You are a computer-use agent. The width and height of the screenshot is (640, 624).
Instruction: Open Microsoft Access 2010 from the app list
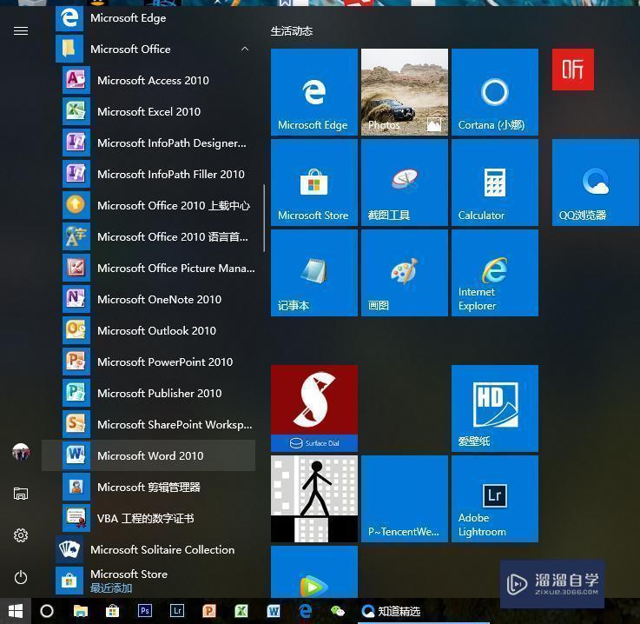(x=148, y=81)
